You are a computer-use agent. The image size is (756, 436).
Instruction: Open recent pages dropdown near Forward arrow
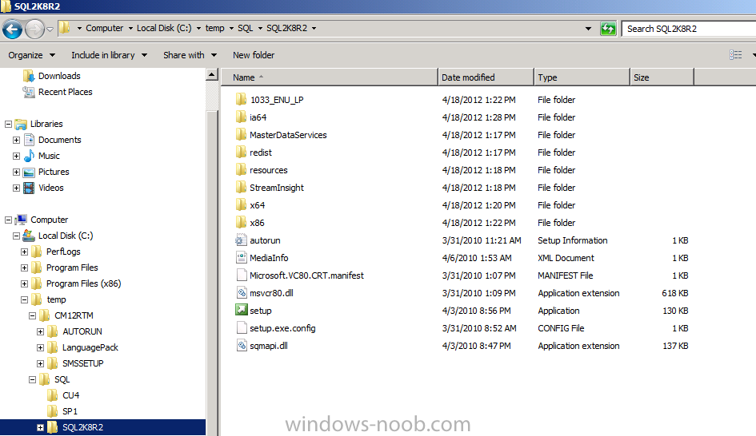click(x=50, y=30)
